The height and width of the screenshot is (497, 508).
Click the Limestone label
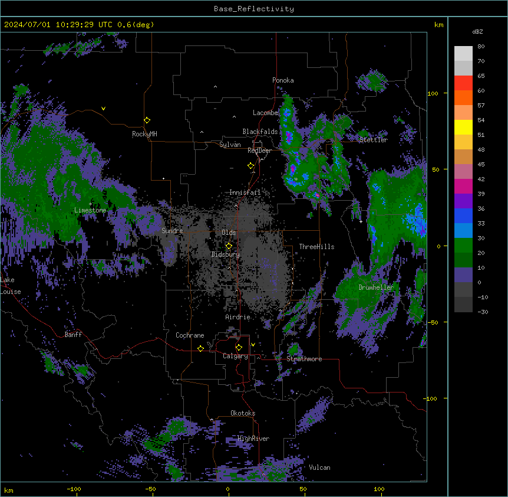(x=90, y=210)
